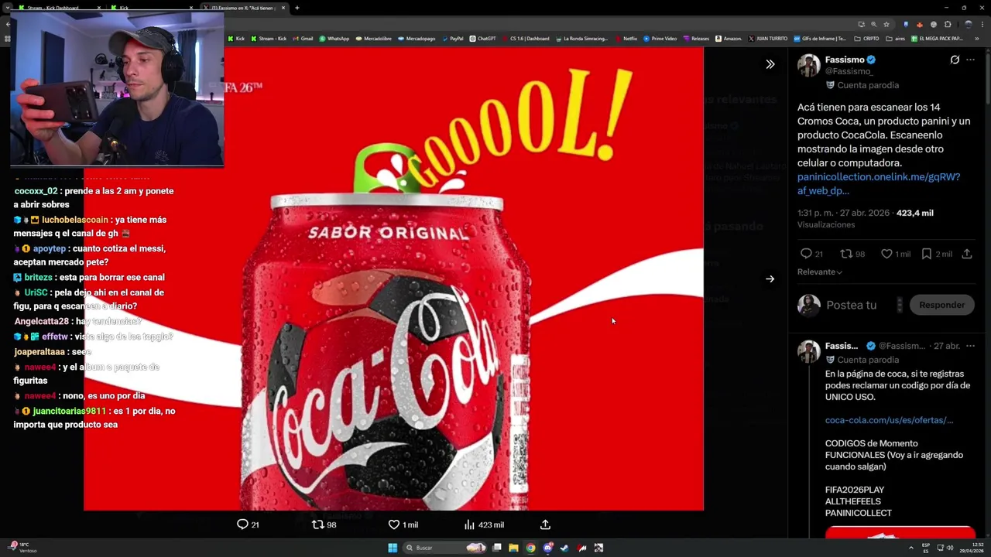Open volume control in system tray
The width and height of the screenshot is (991, 557).
point(950,548)
